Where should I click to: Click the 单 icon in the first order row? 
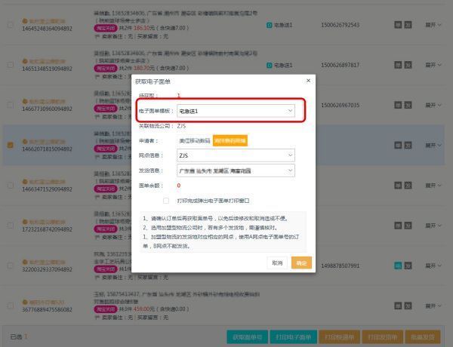point(397,24)
